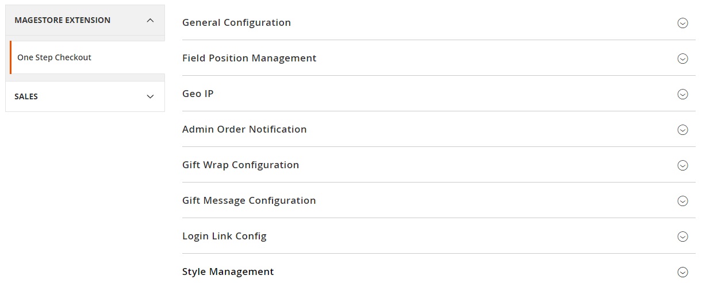Viewport: 702px width, 283px height.
Task: Expand the Sales sidebar group
Action: pyautogui.click(x=150, y=96)
